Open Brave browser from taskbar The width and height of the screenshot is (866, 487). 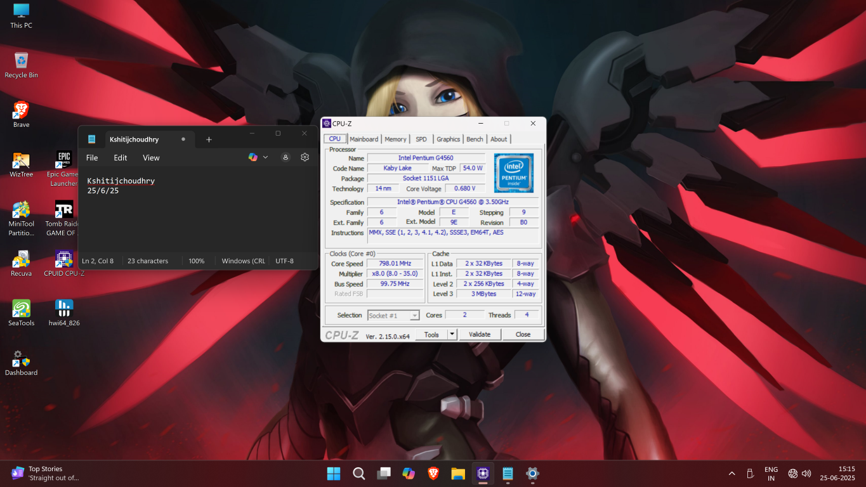coord(433,474)
